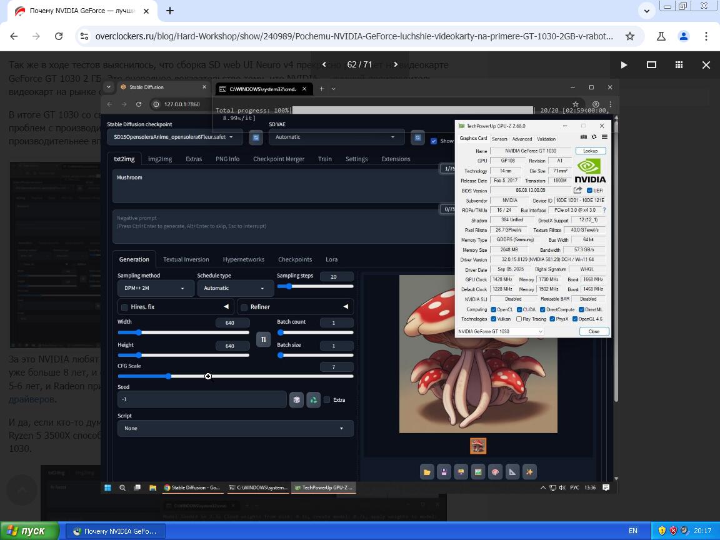The image size is (720, 540).
Task: Open the yellow security shield tray icon
Action: click(662, 531)
